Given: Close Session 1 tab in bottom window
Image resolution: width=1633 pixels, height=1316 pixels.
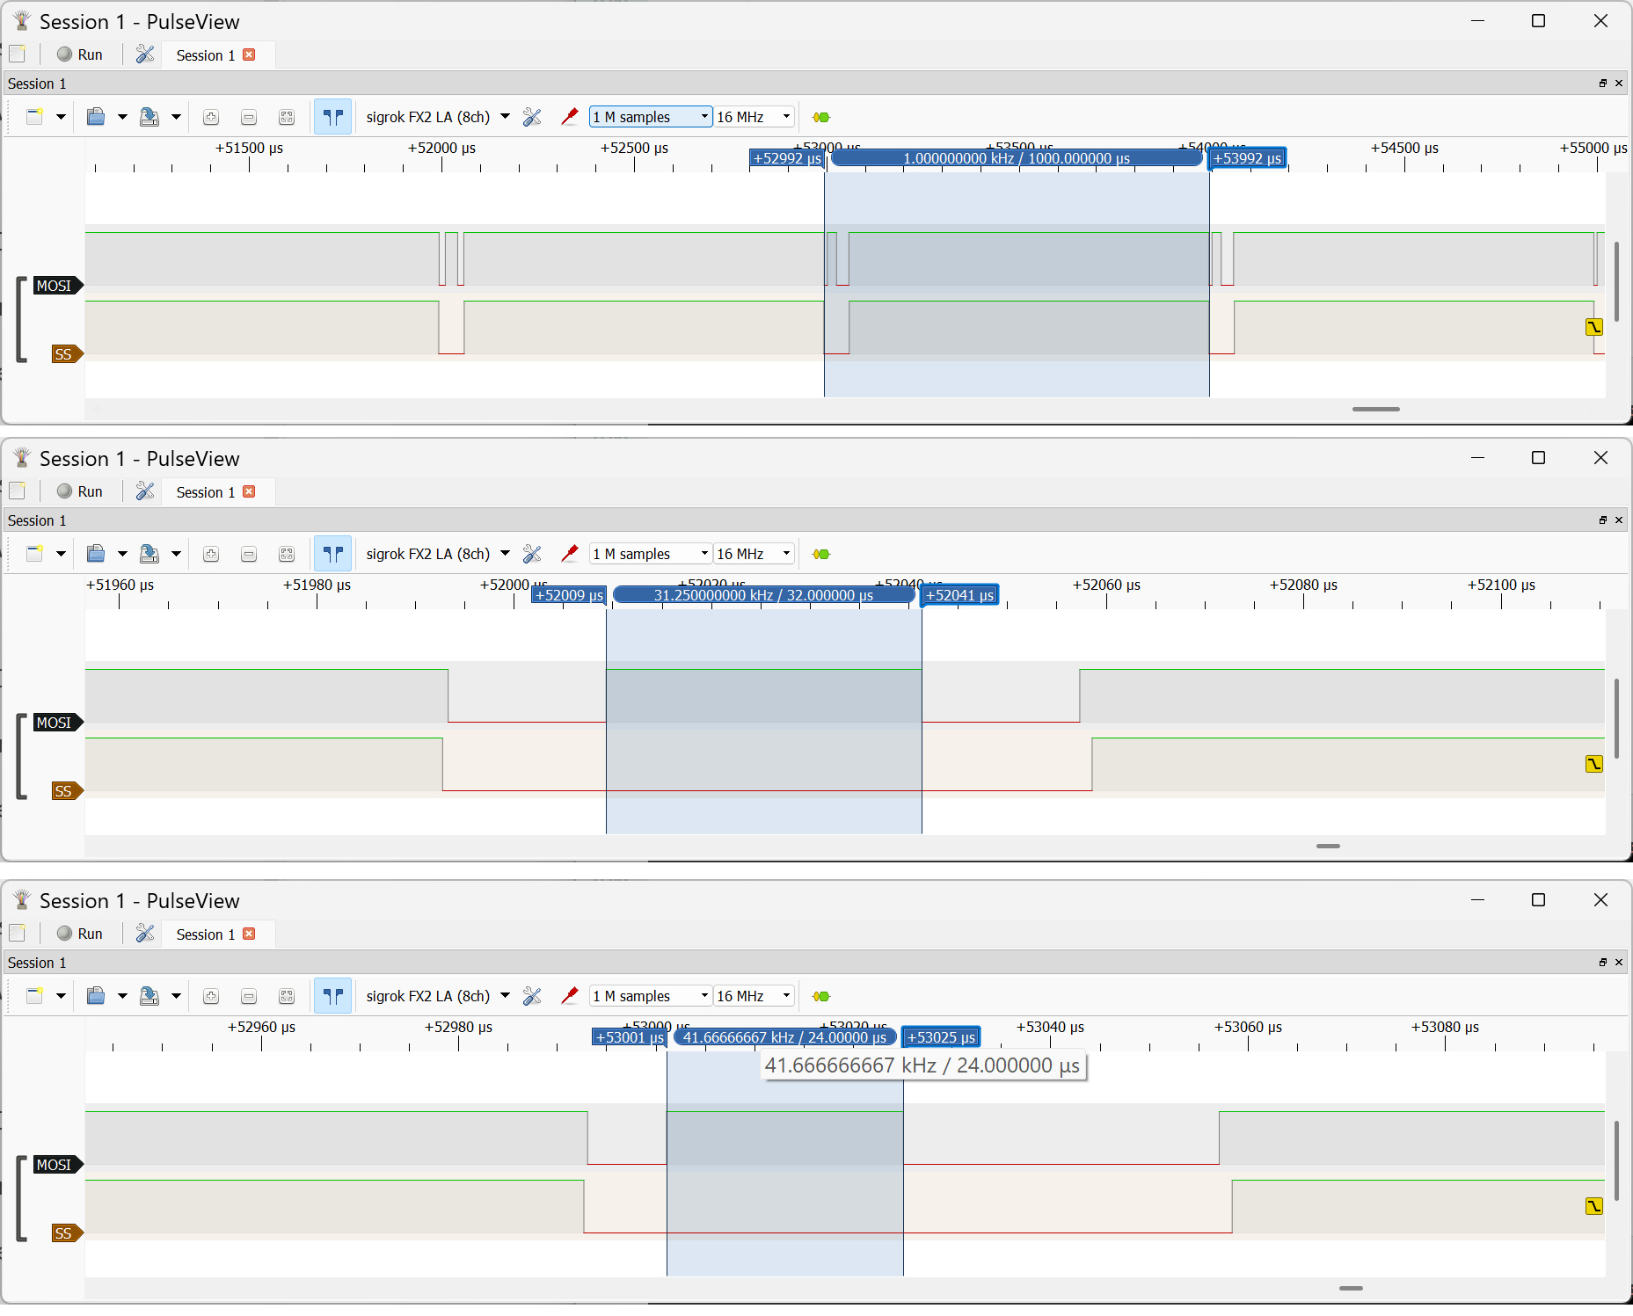Looking at the screenshot, I should 250,934.
